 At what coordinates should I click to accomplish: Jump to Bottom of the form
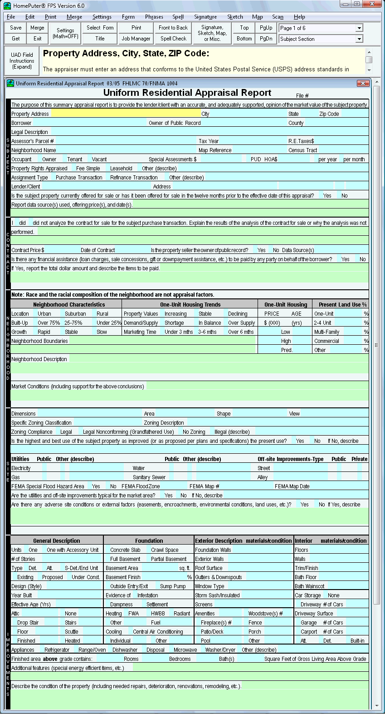244,39
